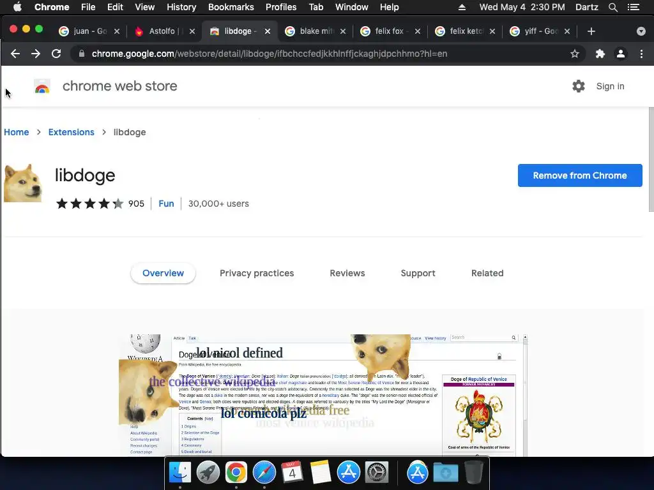Click the libdoge extension icon
This screenshot has height=490, width=654.
click(23, 183)
